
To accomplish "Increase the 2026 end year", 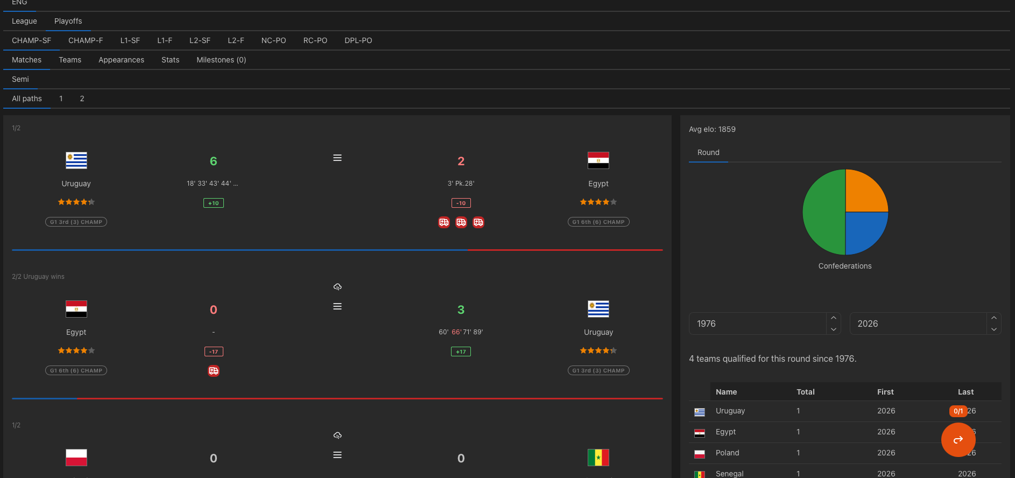I will click(x=994, y=318).
